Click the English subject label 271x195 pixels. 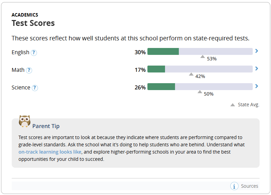point(20,52)
